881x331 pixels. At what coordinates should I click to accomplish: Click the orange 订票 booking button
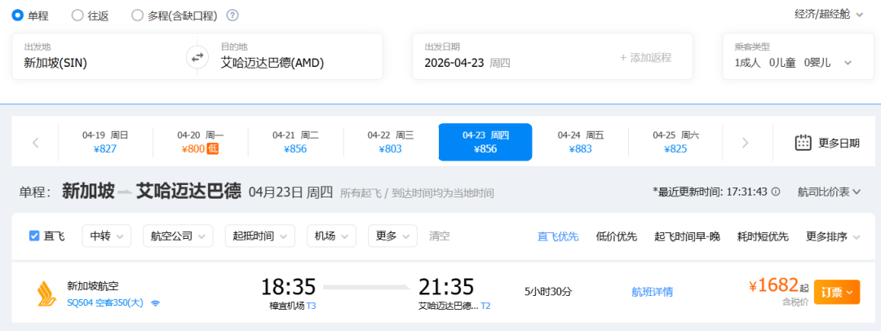(836, 291)
